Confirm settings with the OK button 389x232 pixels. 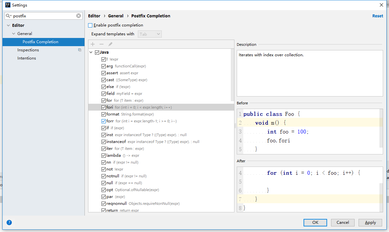point(315,223)
